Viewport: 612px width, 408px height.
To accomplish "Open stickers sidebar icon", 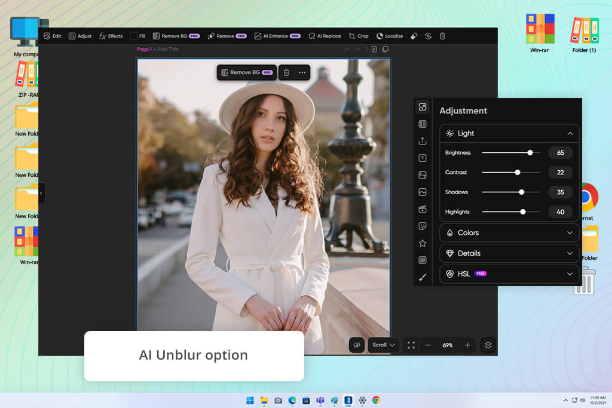I will pyautogui.click(x=423, y=226).
